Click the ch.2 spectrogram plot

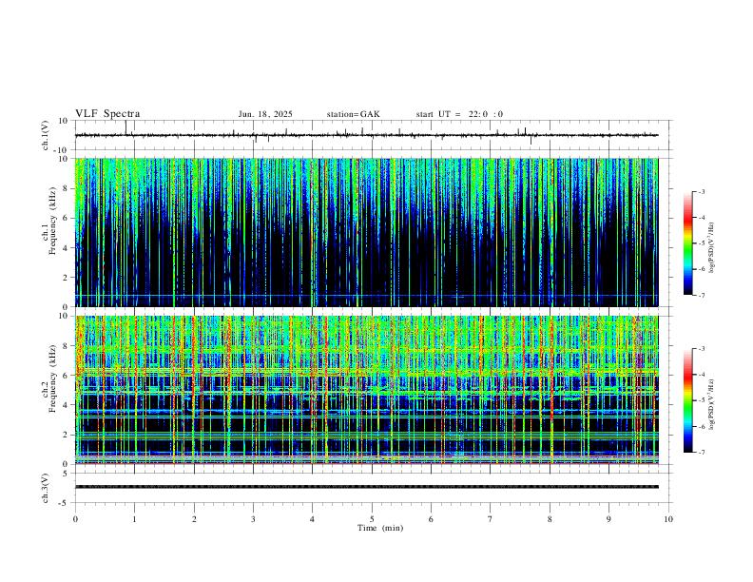366,390
